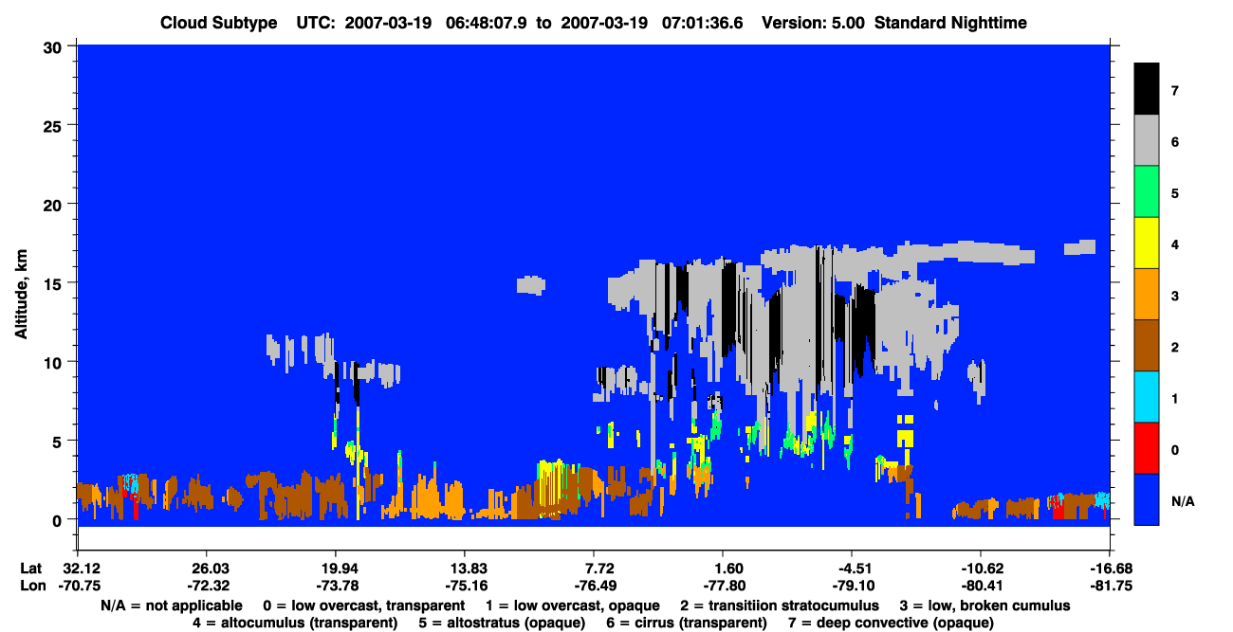Click '1 = low overcast, opaque' caption
Screen dimensions: 1233x632
571,605
